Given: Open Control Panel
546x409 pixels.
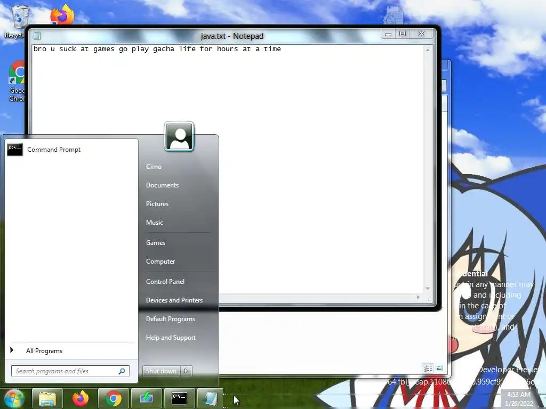Looking at the screenshot, I should click(165, 282).
